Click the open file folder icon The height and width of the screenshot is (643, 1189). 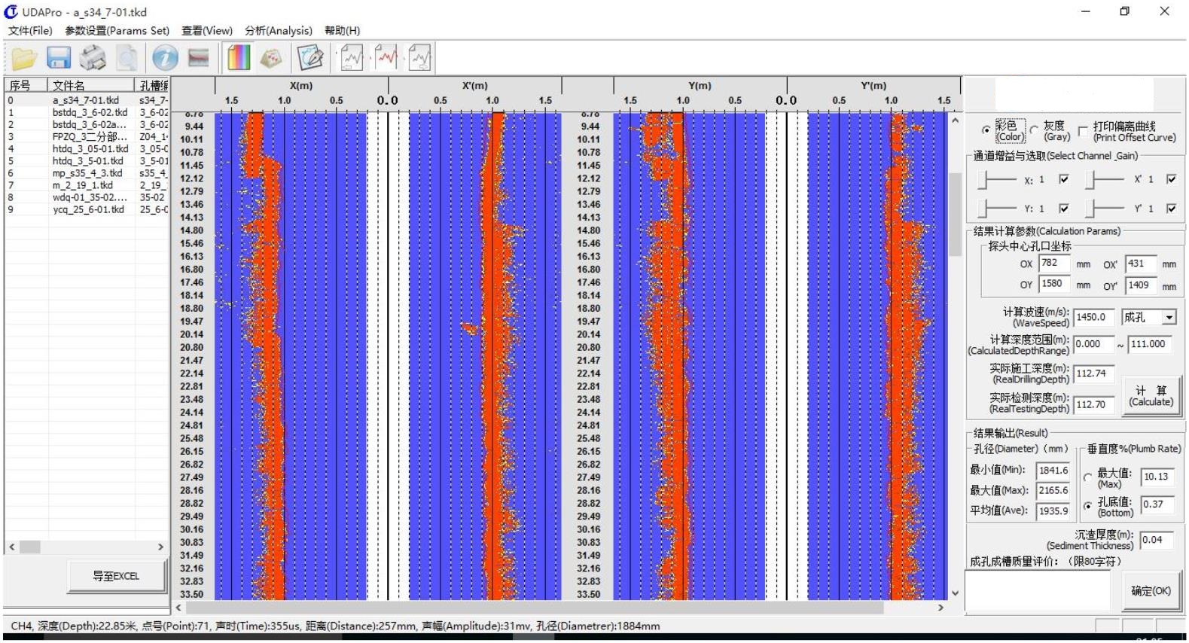click(24, 58)
